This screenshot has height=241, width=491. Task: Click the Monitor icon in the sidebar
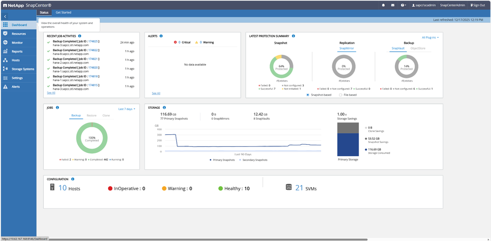[5, 42]
